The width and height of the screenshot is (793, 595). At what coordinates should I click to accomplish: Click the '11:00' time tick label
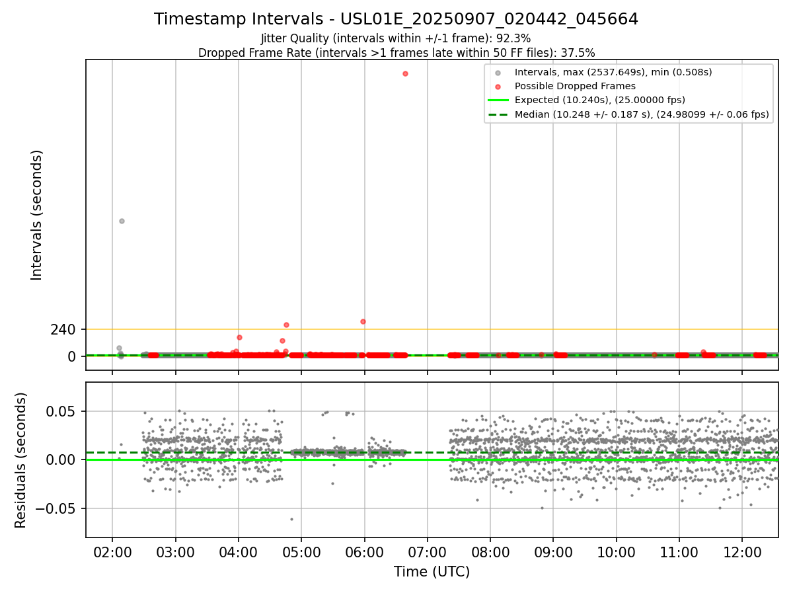pyautogui.click(x=679, y=553)
